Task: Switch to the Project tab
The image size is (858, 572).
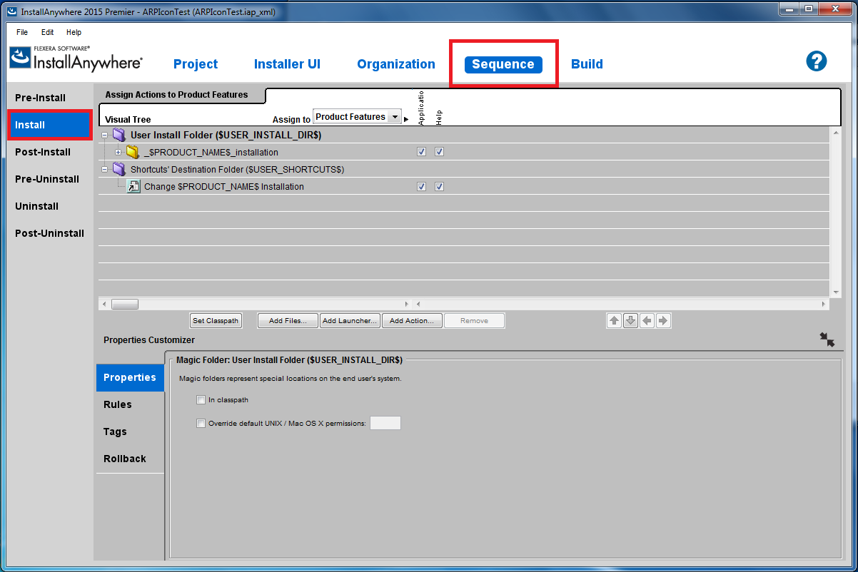Action: [x=196, y=64]
